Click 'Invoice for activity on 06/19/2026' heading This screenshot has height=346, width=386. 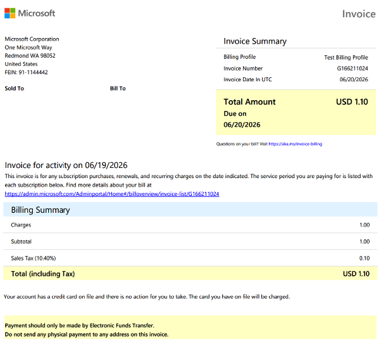[x=66, y=165]
